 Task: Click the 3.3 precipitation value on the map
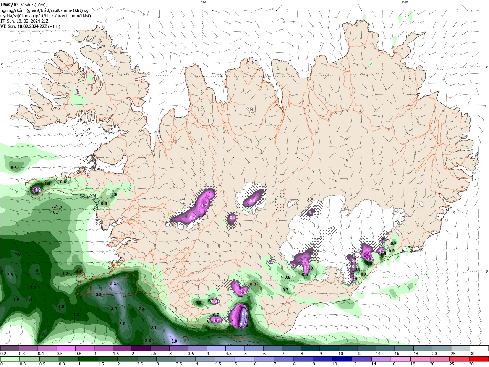coord(99,294)
